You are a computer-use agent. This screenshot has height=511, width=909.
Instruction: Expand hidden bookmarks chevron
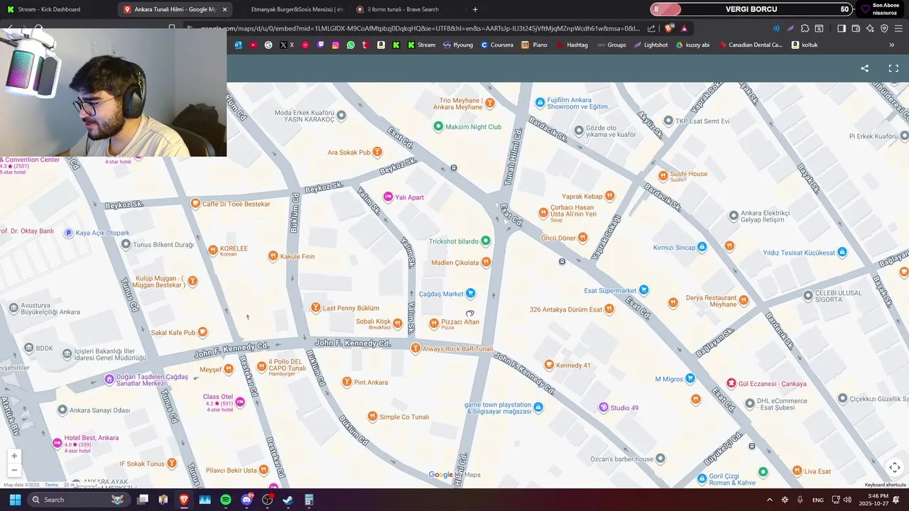tap(892, 45)
